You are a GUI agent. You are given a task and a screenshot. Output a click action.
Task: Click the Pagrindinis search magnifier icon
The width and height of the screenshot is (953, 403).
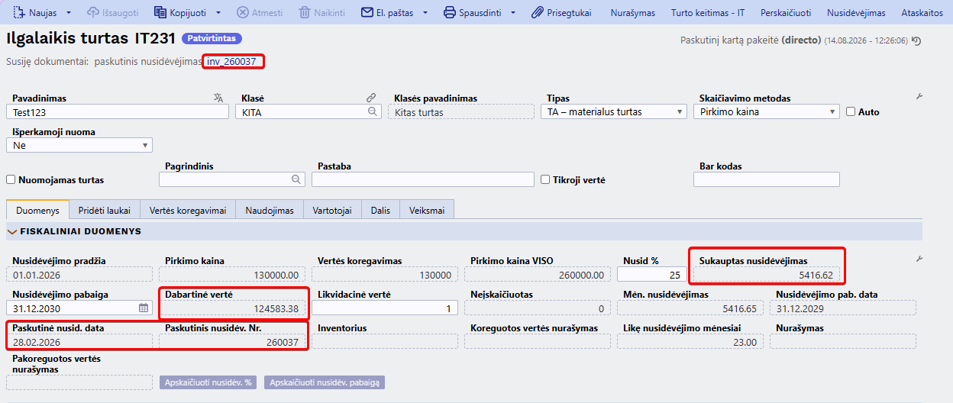[296, 179]
